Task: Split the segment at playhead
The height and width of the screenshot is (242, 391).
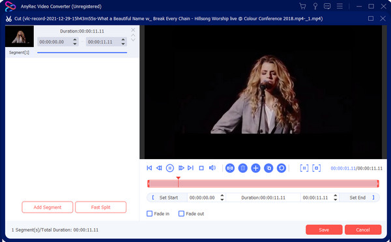Action: pos(230,168)
